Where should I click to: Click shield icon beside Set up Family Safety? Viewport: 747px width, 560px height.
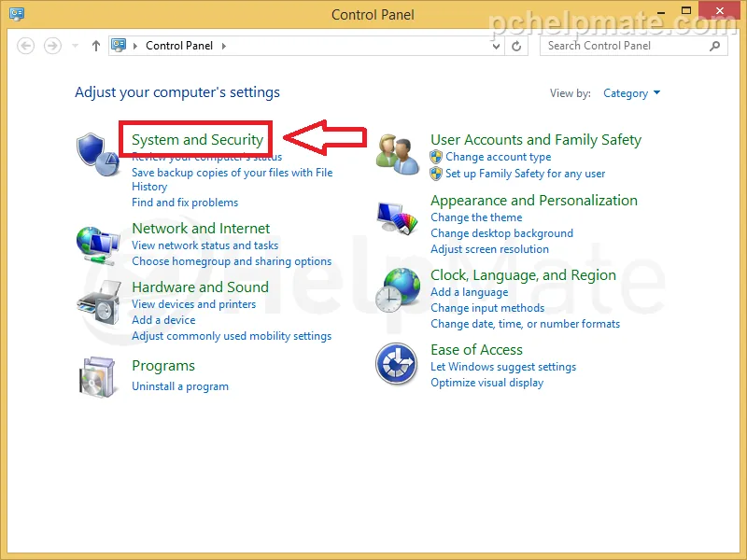tap(436, 174)
